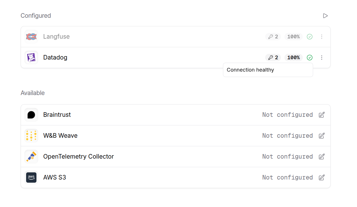Image resolution: width=357 pixels, height=207 pixels.
Task: Click Langfuse's 100% sampling rate badge
Action: [293, 37]
